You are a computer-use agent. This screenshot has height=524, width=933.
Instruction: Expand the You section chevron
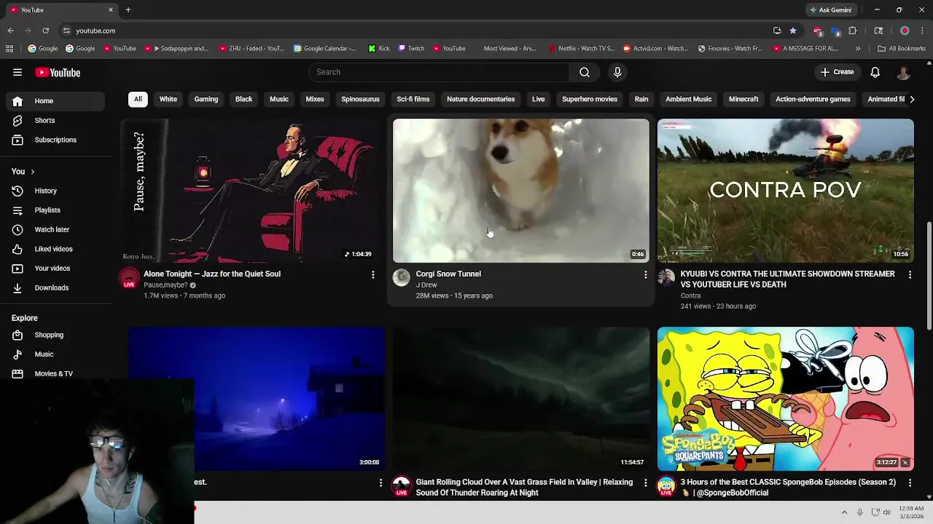point(32,172)
